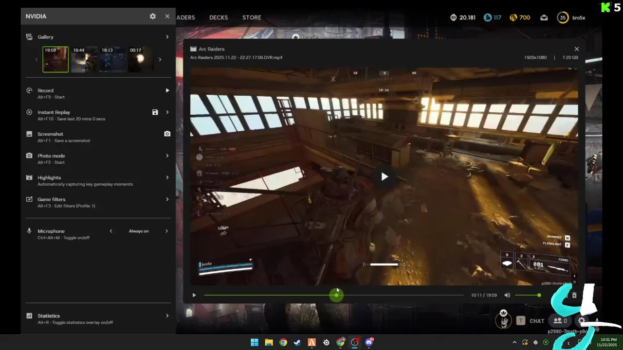623x350 pixels.
Task: Close the Arc Raiders video viewer
Action: tap(577, 49)
